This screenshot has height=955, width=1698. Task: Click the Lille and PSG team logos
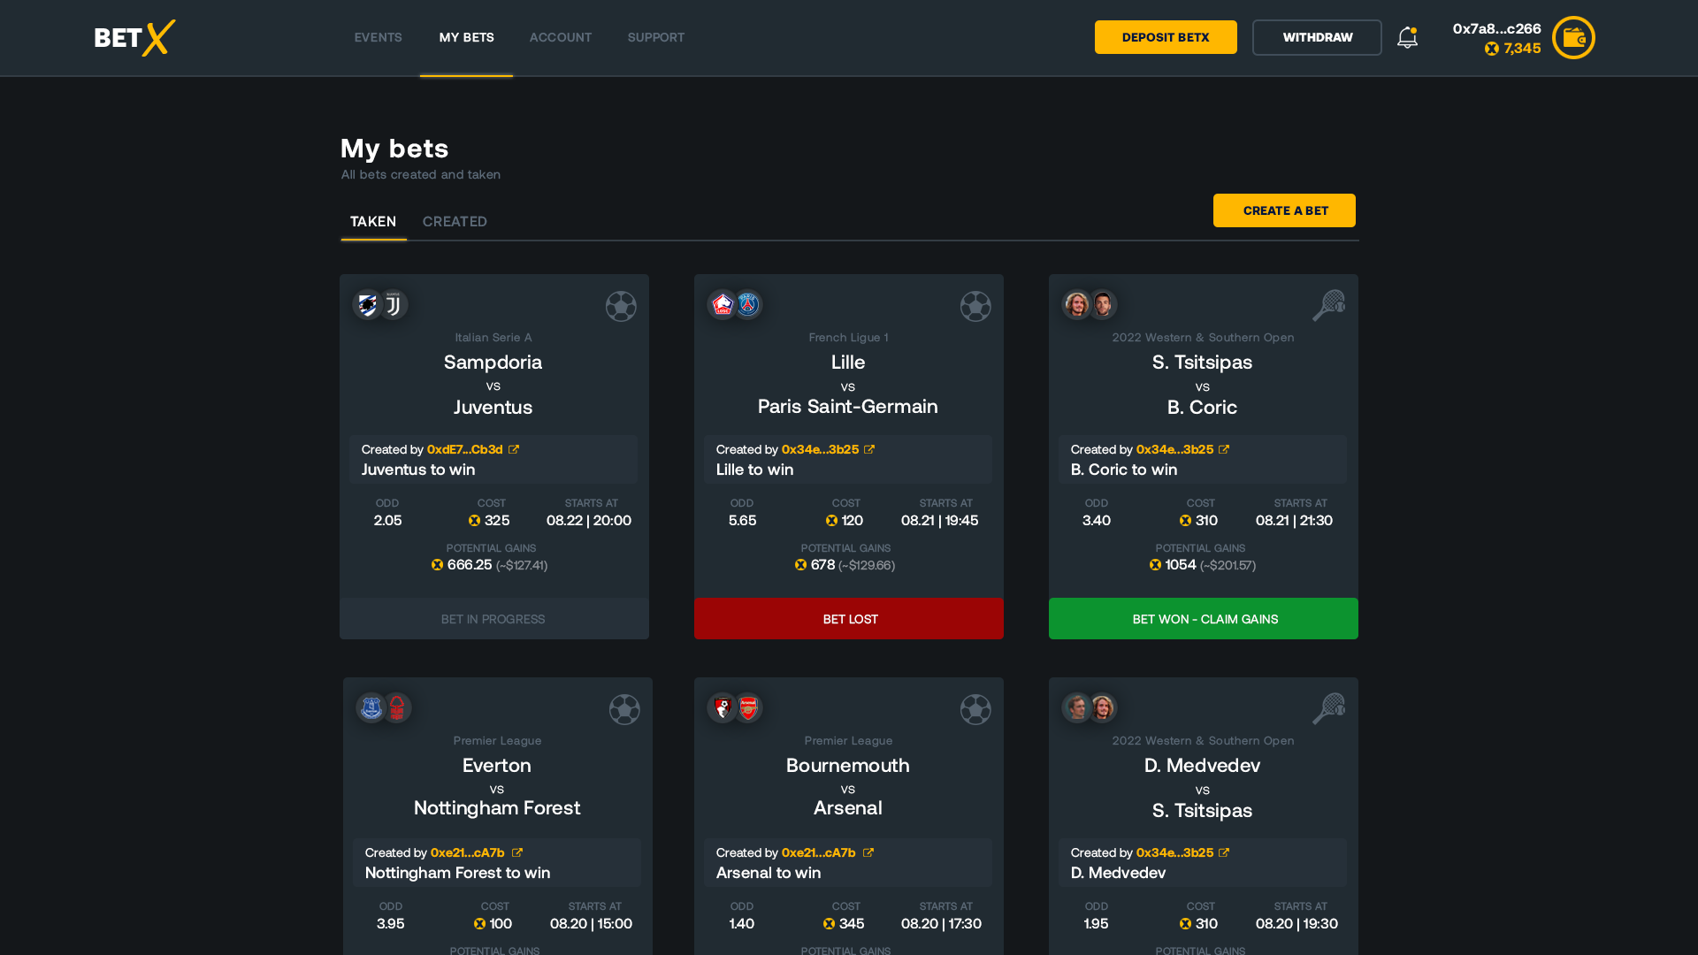735,305
